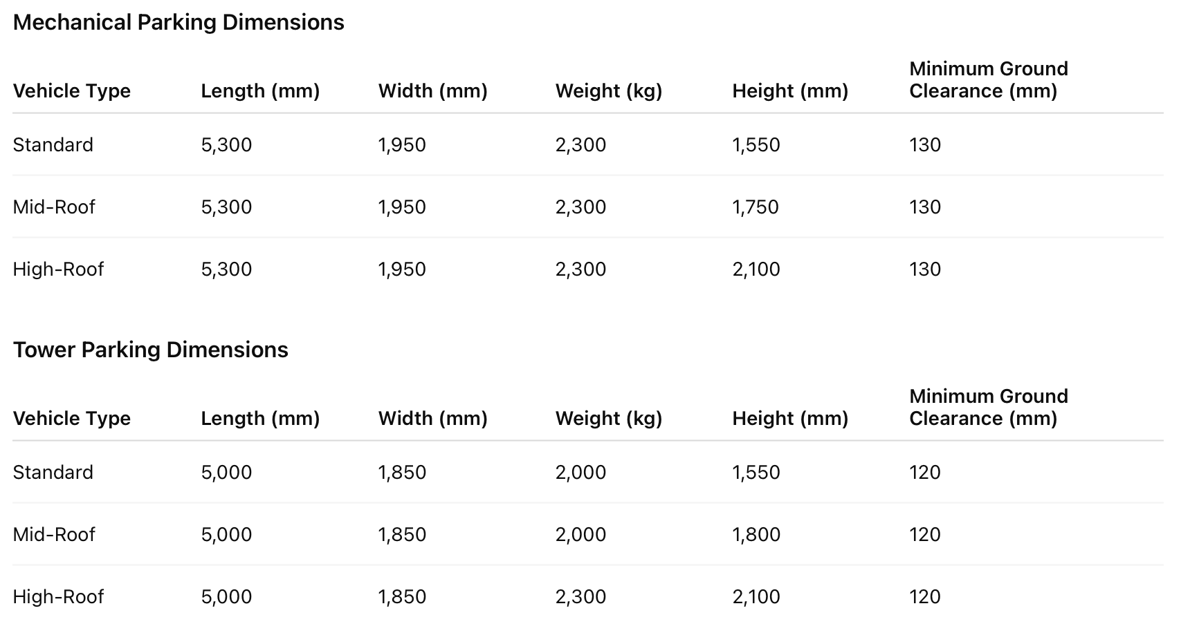This screenshot has height=644, width=1190.
Task: Click Height (mm) header in Mechanical Parking table
Action: [x=790, y=91]
